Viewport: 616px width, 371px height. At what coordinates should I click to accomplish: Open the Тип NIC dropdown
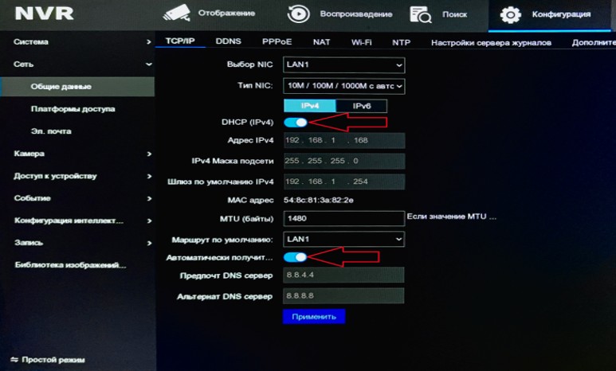(343, 86)
